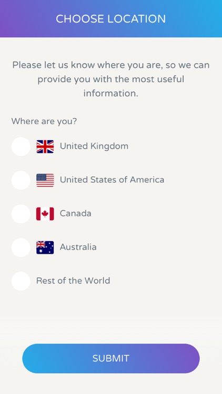
Task: Pick the Australia radio button
Action: click(21, 247)
